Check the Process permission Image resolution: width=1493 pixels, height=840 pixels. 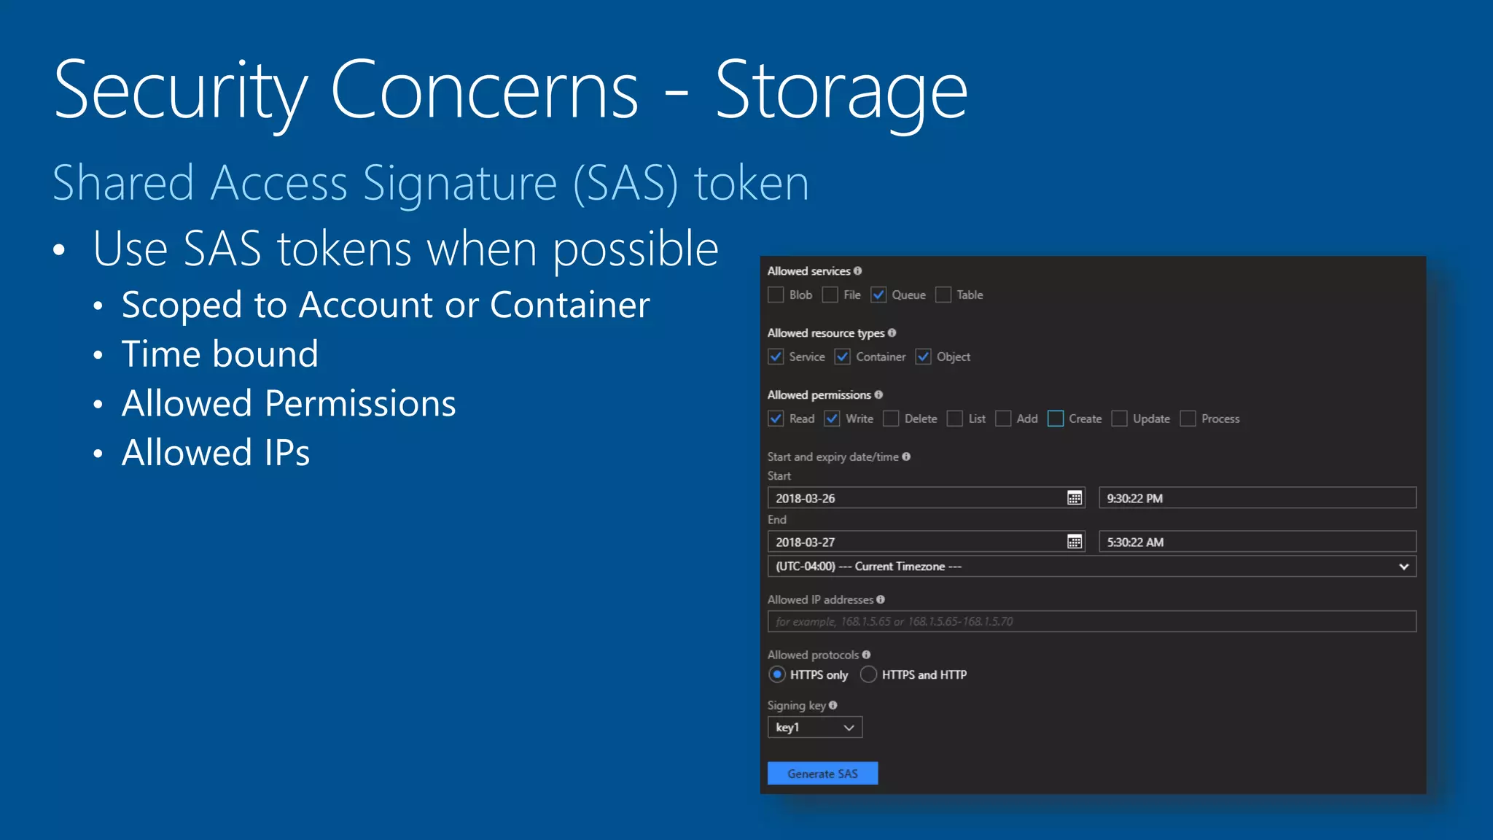[1188, 419]
